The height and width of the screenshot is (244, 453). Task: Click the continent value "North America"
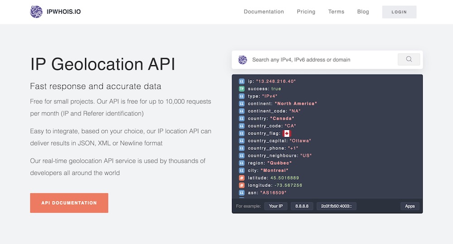tap(296, 104)
